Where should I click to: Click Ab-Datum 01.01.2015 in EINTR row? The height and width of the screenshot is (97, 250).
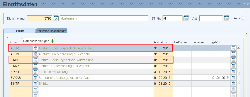tap(163, 84)
